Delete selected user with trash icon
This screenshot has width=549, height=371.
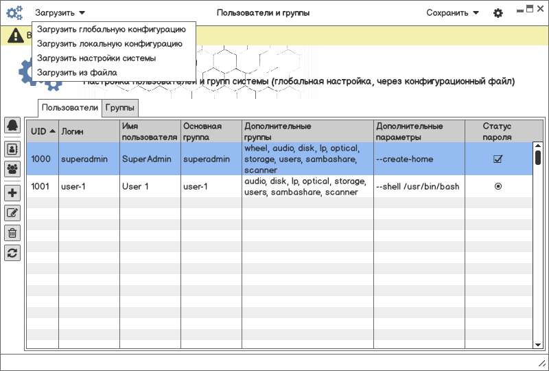pos(12,233)
